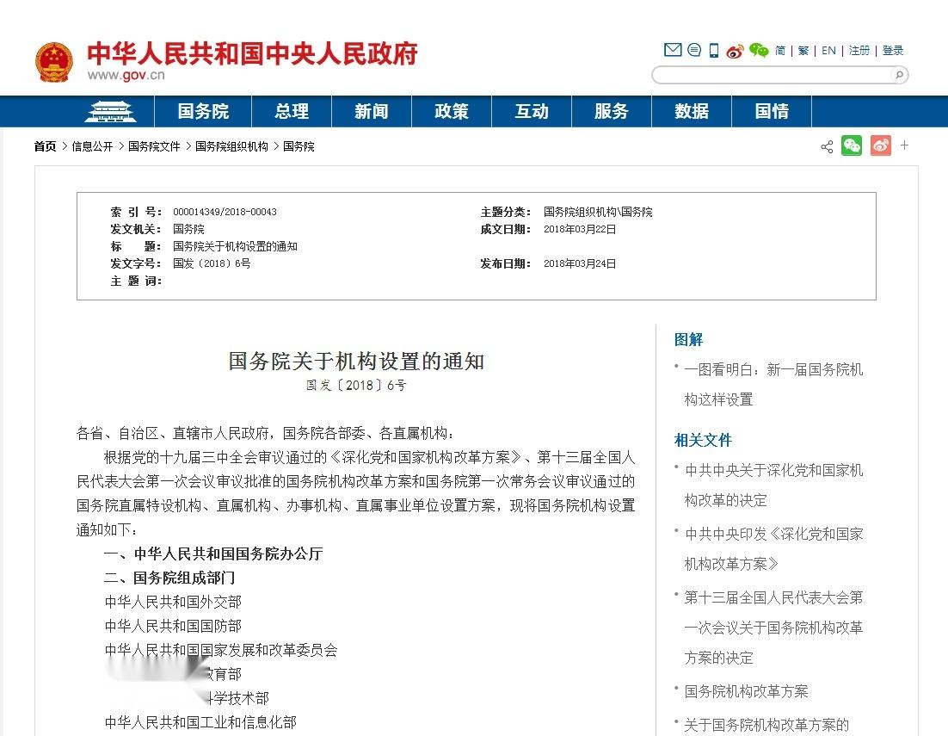Focus the site search input field

point(773,75)
